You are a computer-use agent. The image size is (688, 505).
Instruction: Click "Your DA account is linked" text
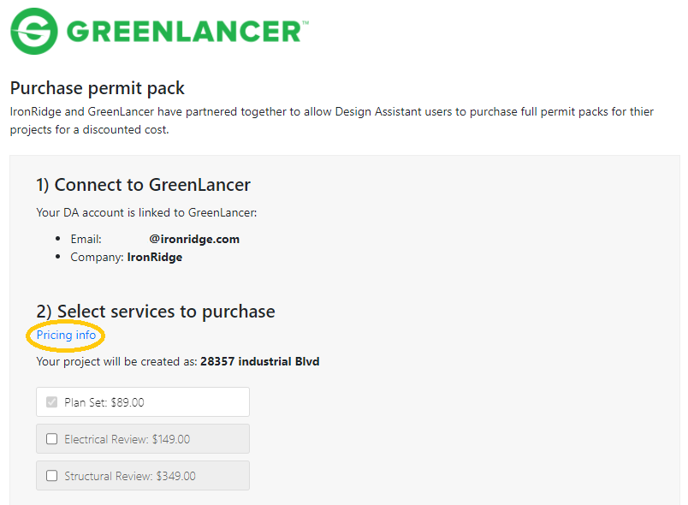(x=145, y=212)
